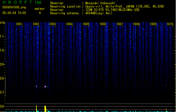The width and height of the screenshot is (176, 112).
Task: Click the tall yellow power bar after 1802
Action: (36, 108)
